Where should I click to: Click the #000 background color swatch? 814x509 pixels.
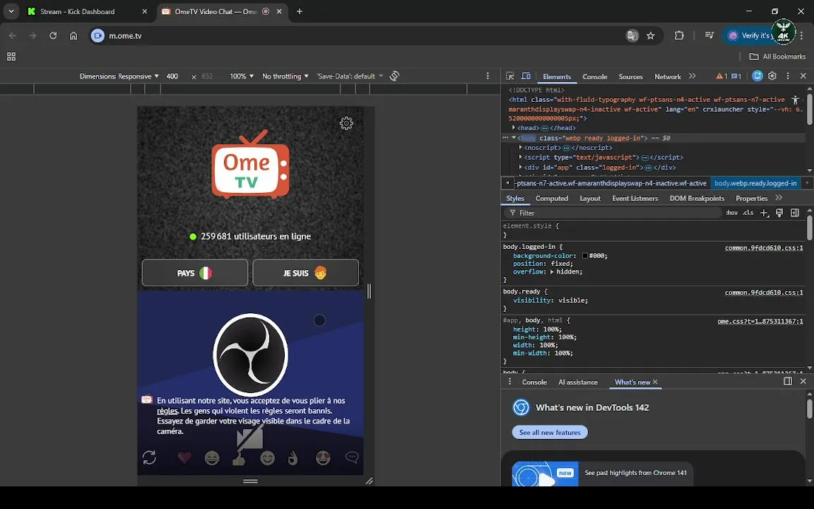tap(584, 256)
